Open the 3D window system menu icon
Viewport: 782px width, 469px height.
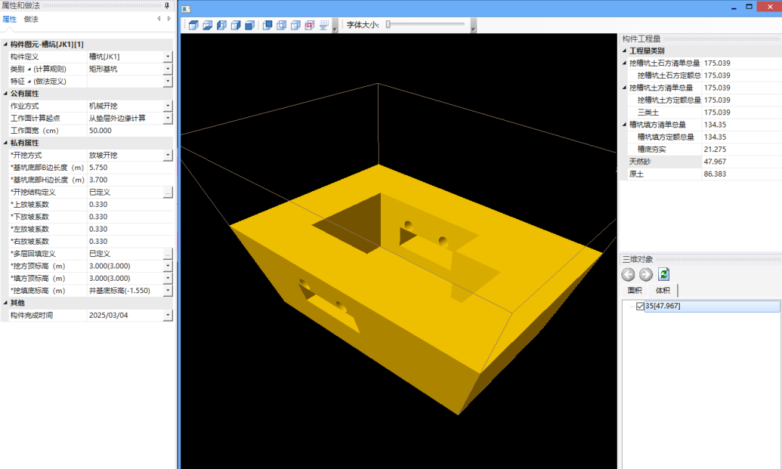pos(186,9)
